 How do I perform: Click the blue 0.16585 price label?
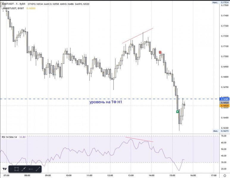[224, 99]
